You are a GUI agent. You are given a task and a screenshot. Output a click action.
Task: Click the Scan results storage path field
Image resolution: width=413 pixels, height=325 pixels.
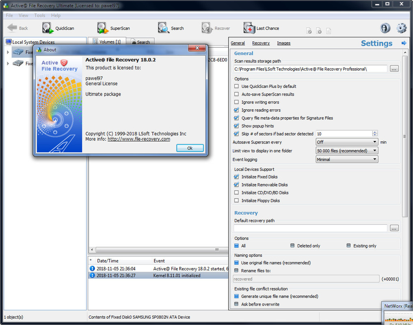pyautogui.click(x=310, y=69)
